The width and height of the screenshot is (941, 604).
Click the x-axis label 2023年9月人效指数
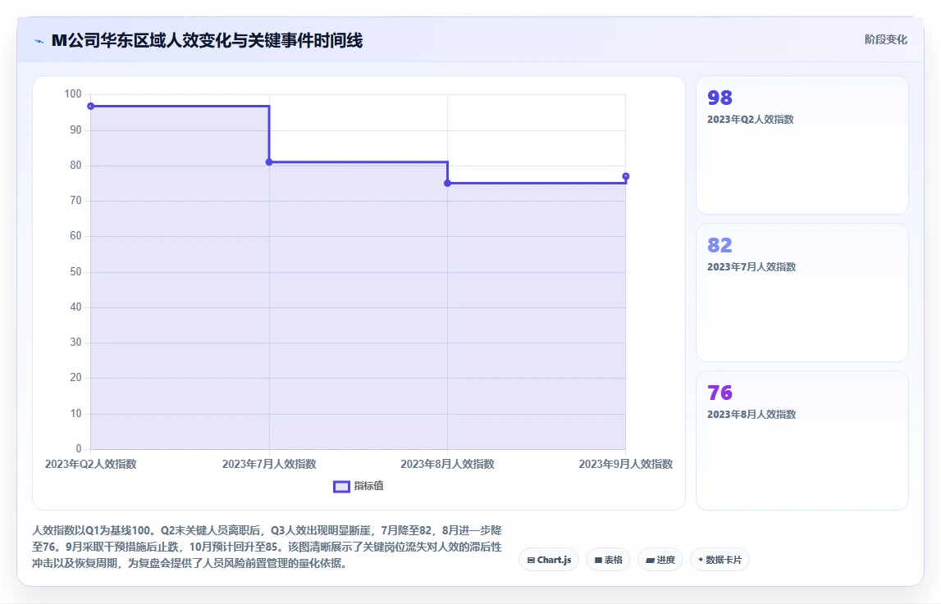[625, 464]
